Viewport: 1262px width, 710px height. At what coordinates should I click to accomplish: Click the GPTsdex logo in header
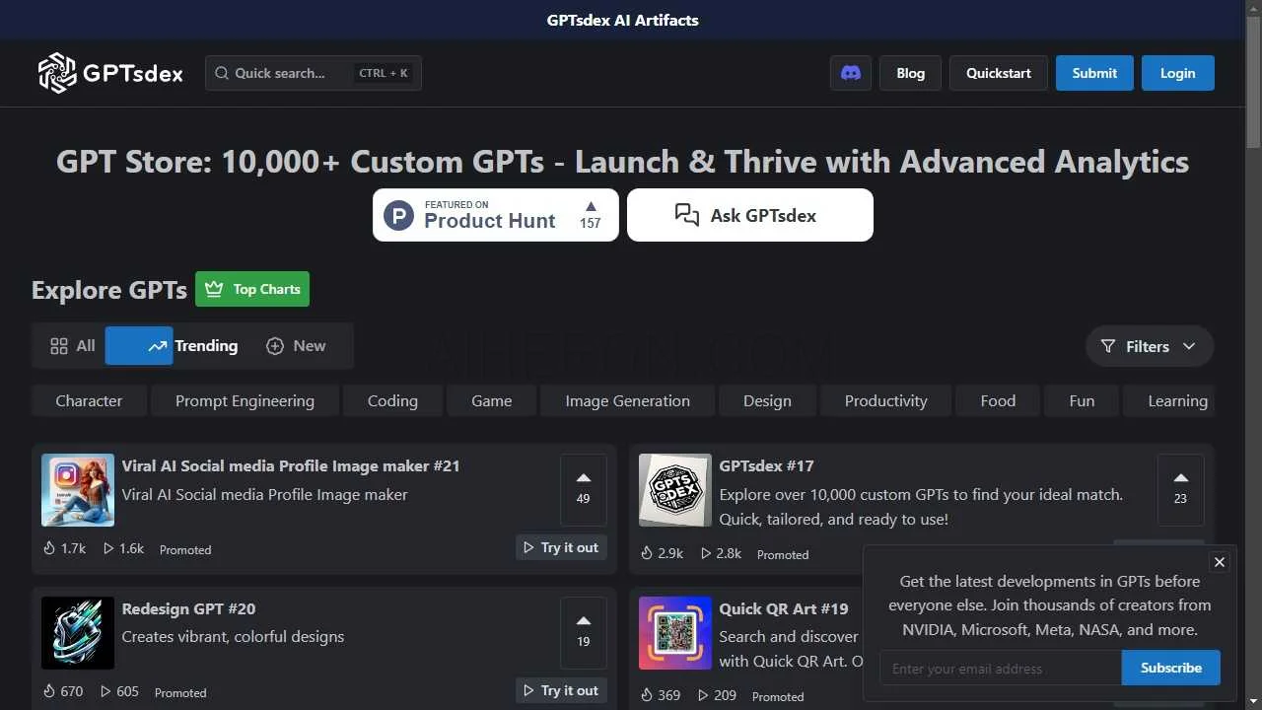pyautogui.click(x=110, y=73)
